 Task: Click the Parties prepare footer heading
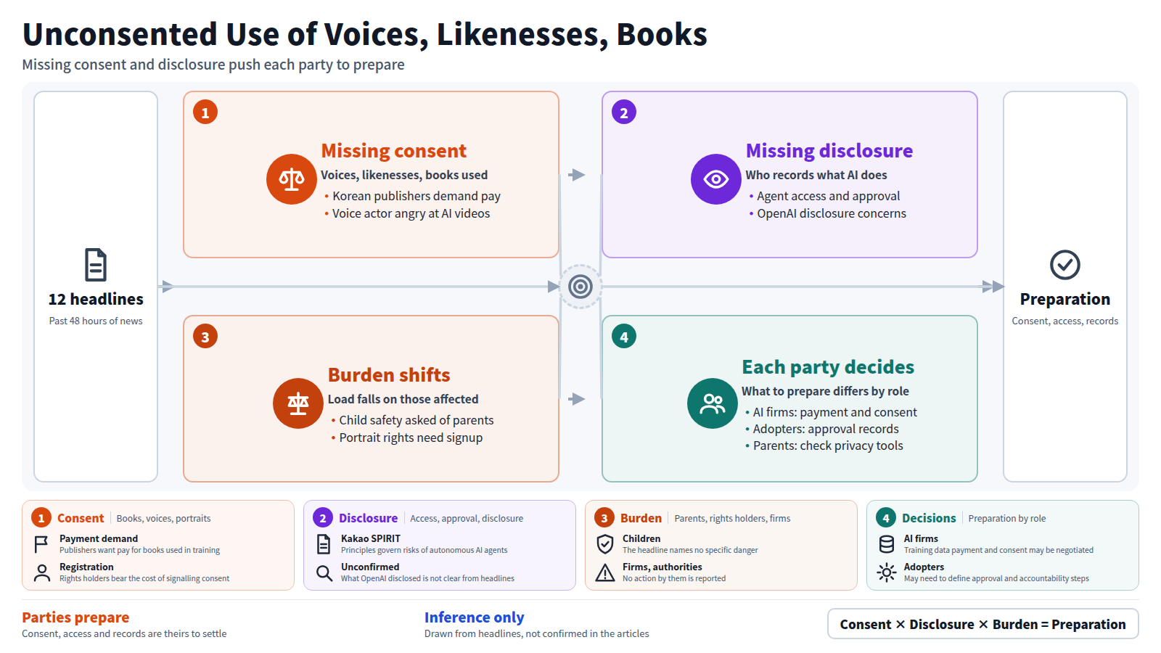(x=75, y=617)
